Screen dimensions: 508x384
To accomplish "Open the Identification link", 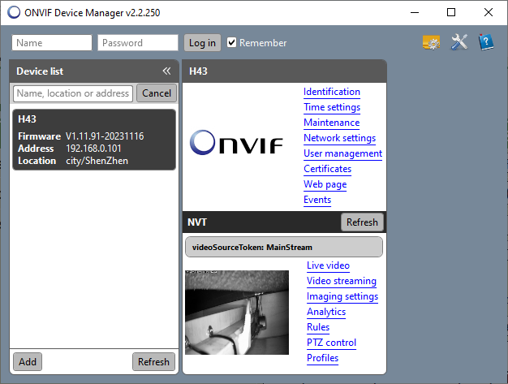I will [x=332, y=92].
